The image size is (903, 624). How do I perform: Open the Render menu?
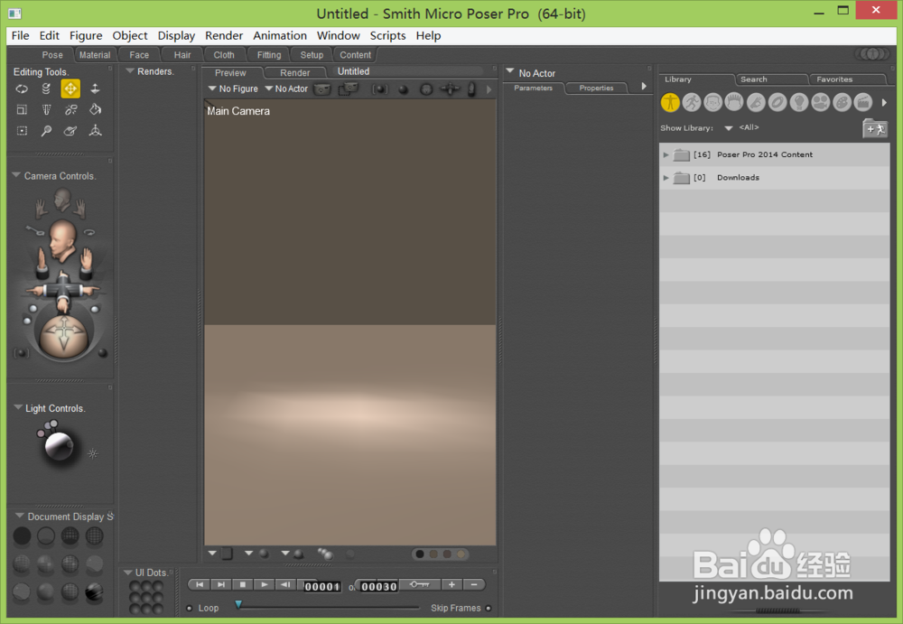[224, 36]
